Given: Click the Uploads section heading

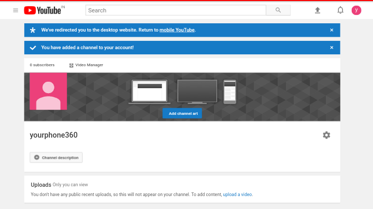Looking at the screenshot, I should (41, 185).
